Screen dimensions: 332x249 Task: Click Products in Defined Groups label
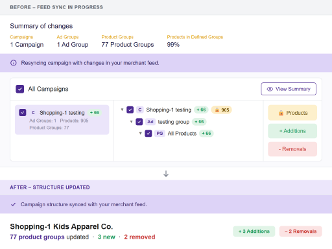pyautogui.click(x=195, y=37)
